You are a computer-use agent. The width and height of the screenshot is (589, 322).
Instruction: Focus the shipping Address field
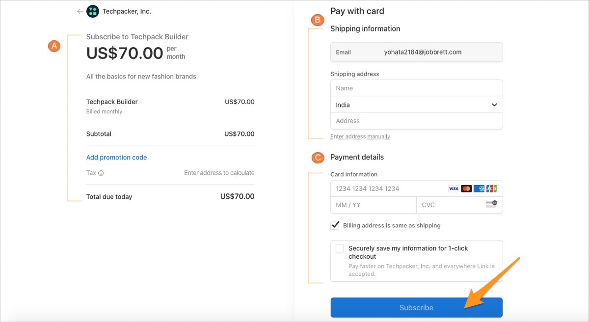(416, 121)
